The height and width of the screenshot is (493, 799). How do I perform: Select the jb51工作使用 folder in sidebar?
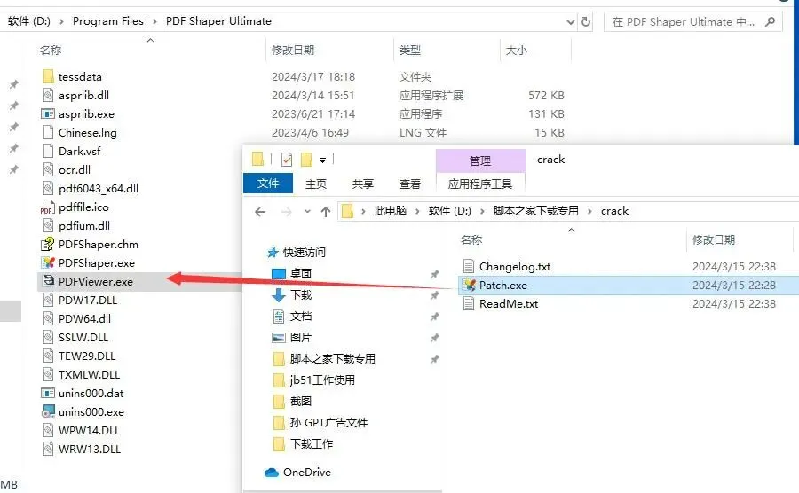click(x=322, y=380)
